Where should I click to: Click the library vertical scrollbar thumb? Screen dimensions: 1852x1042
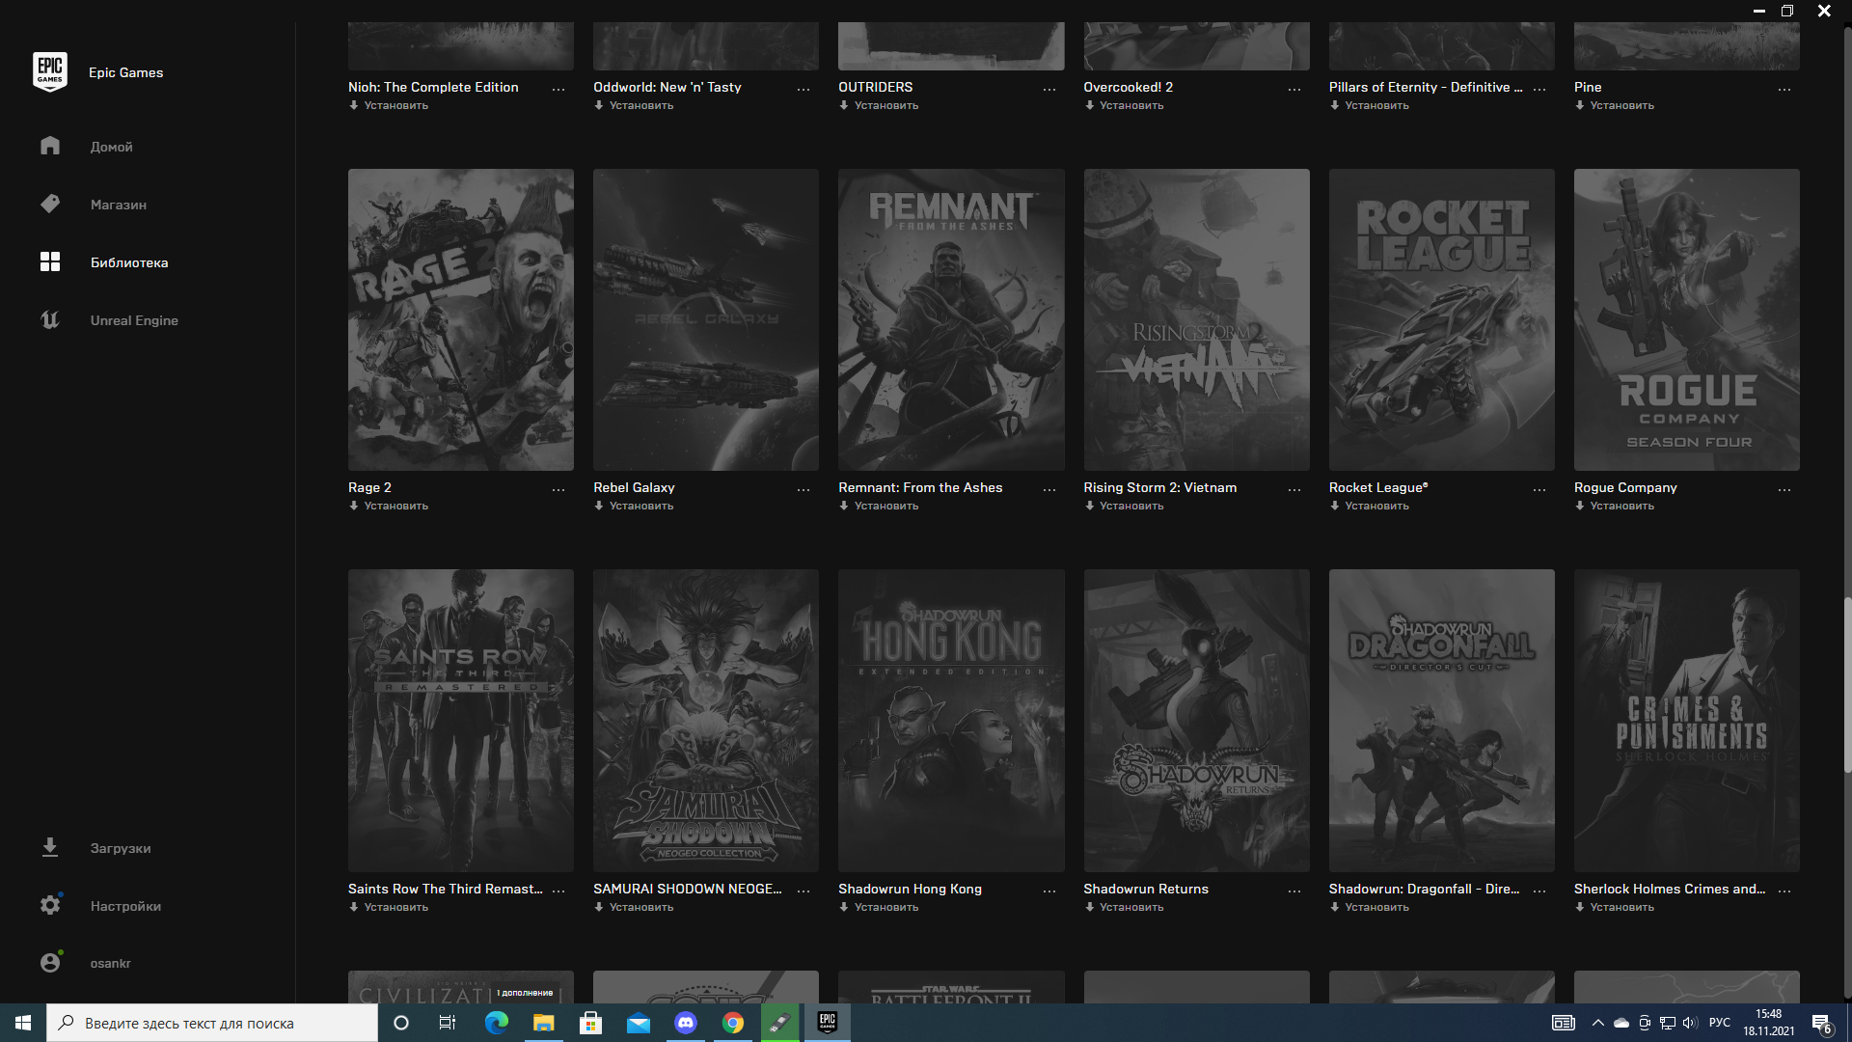click(x=1847, y=685)
